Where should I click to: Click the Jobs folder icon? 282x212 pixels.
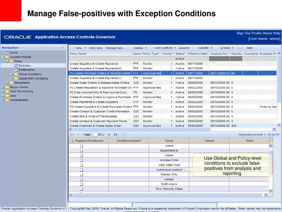pos(7,96)
